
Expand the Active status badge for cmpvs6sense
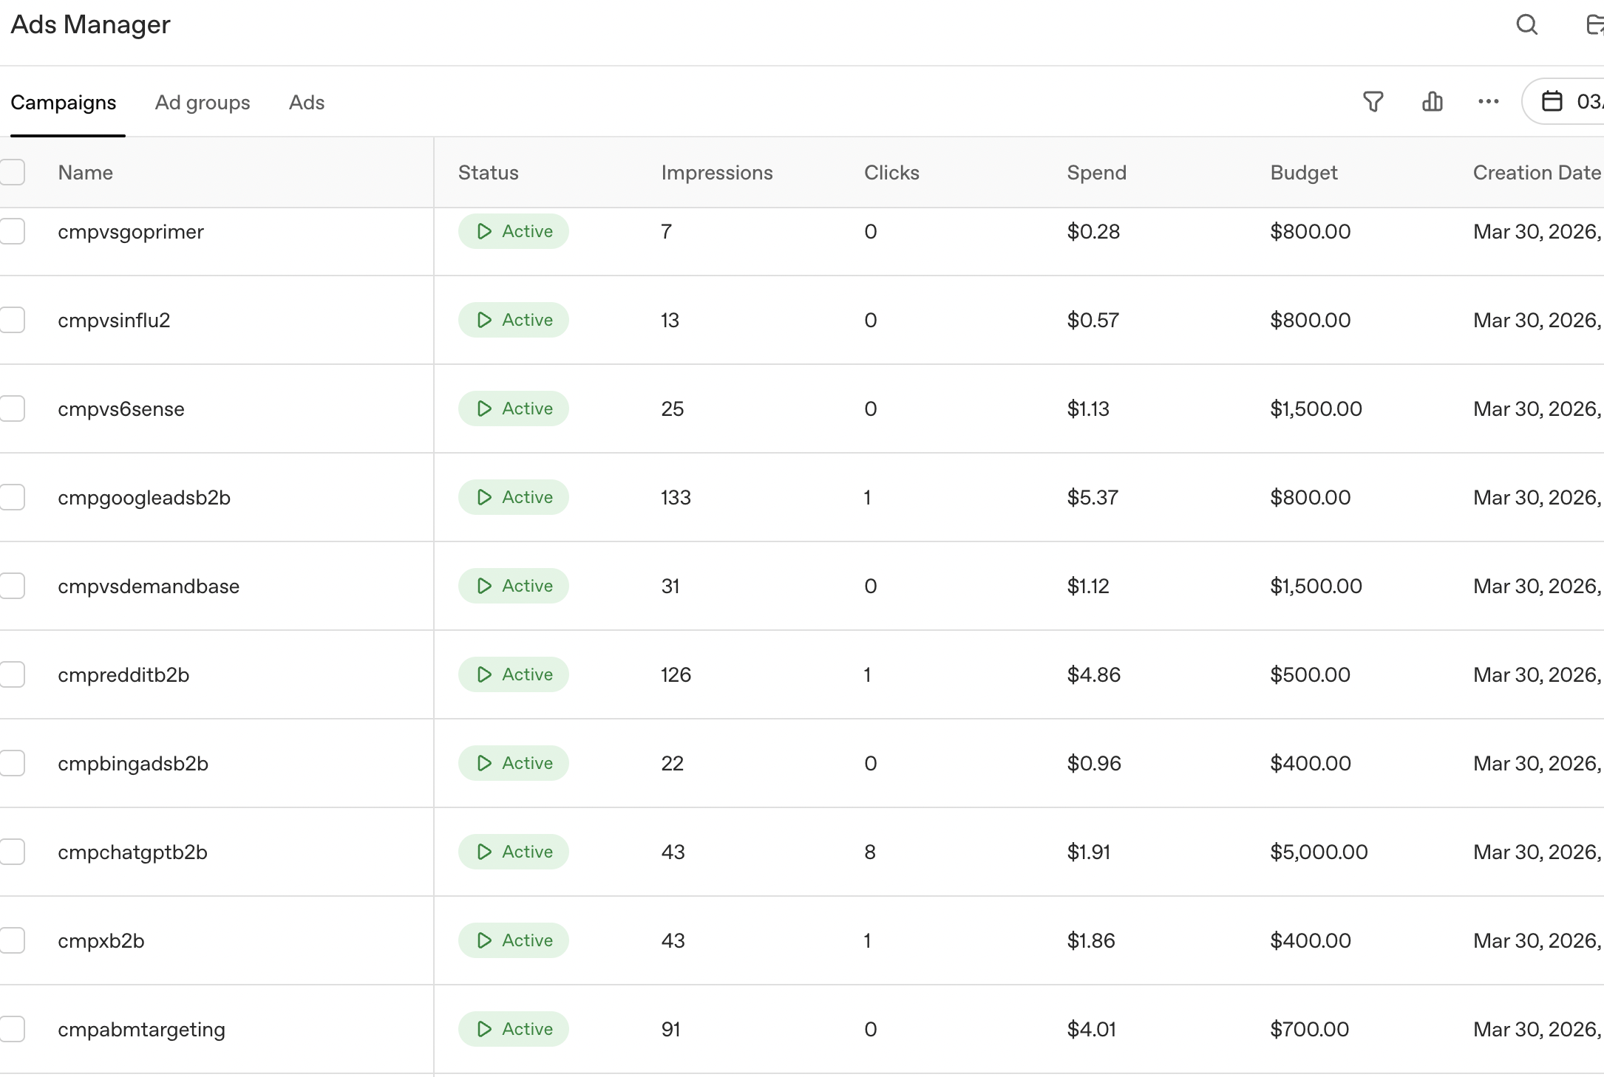(513, 408)
